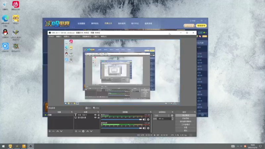Click the transition duration input field

(164, 119)
